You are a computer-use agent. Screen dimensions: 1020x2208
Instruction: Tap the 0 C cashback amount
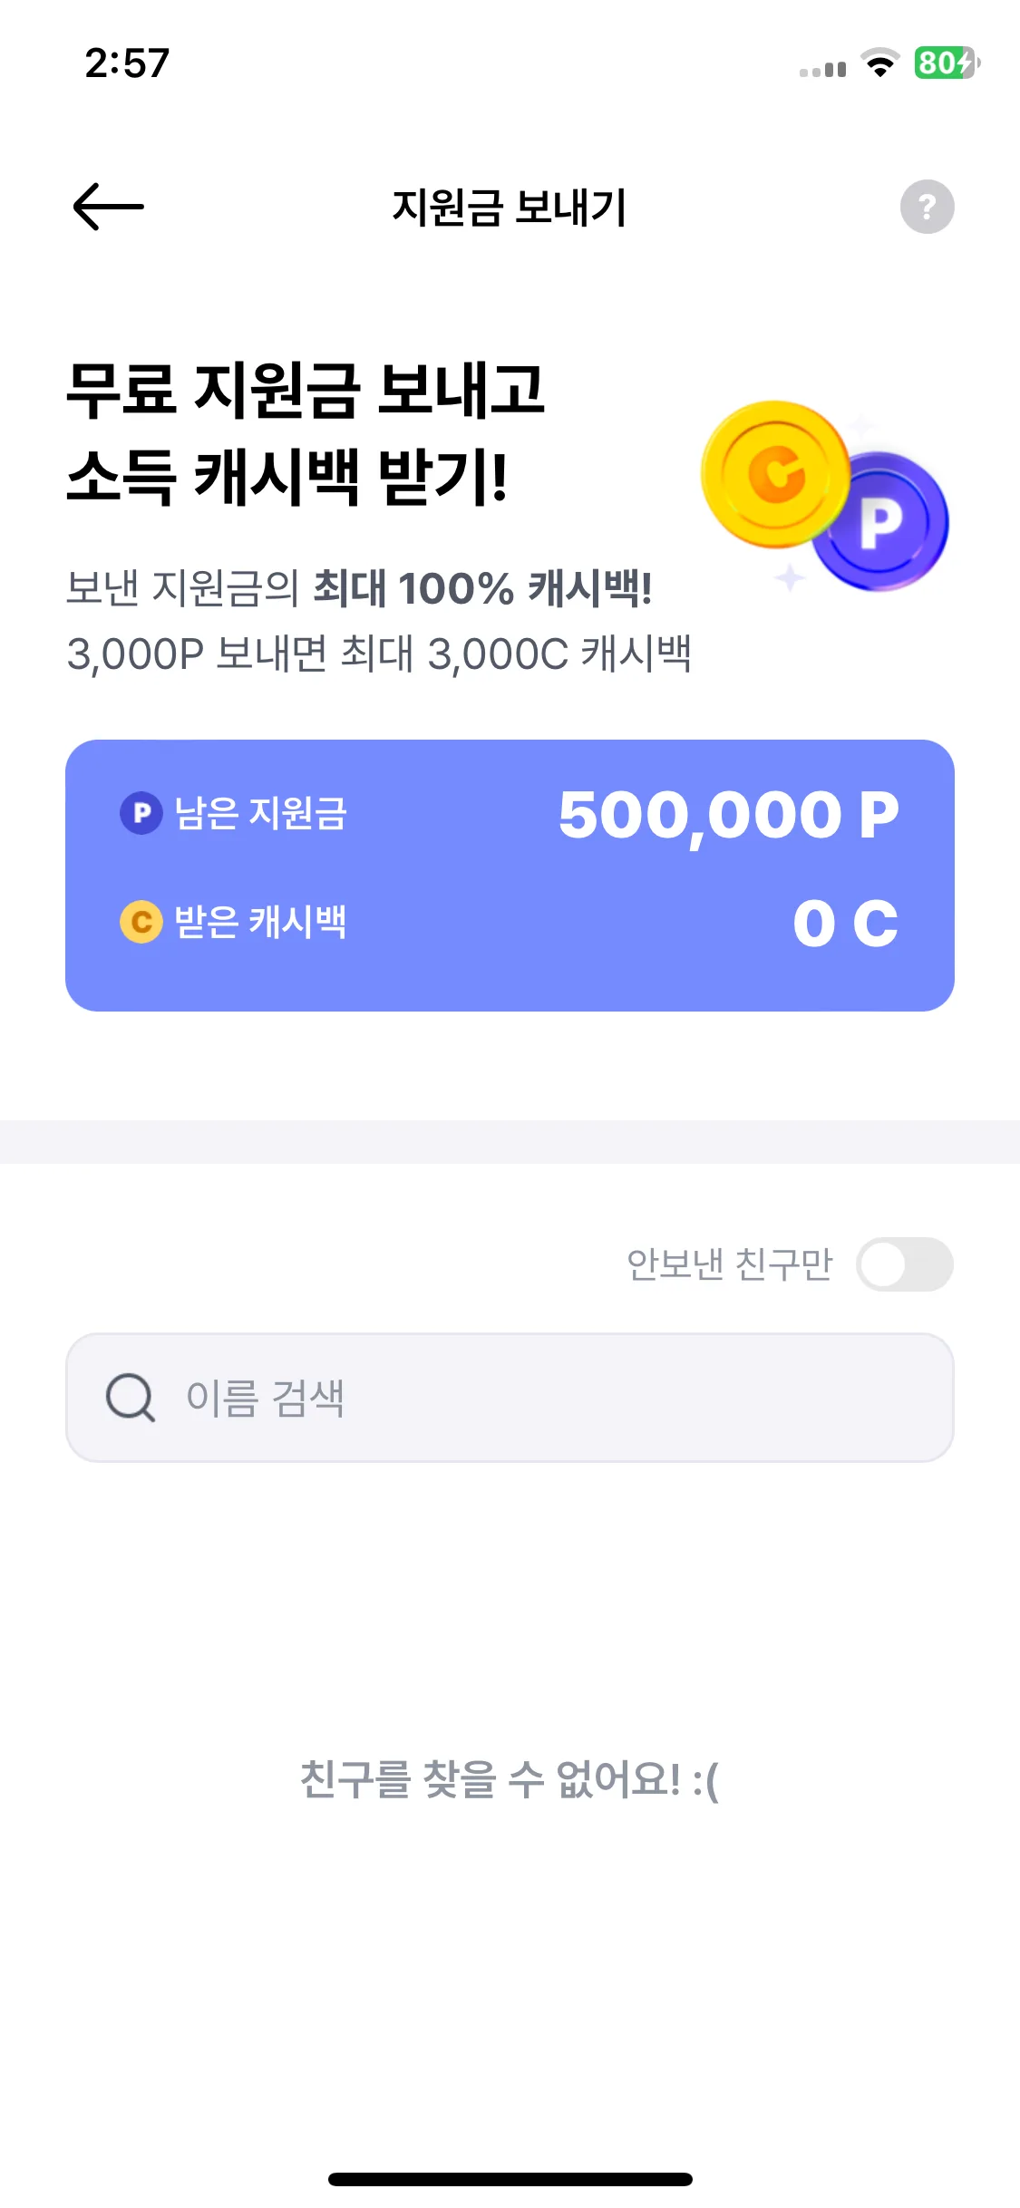pos(845,924)
